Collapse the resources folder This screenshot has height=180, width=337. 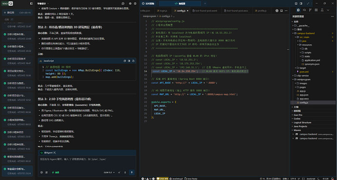(313, 45)
